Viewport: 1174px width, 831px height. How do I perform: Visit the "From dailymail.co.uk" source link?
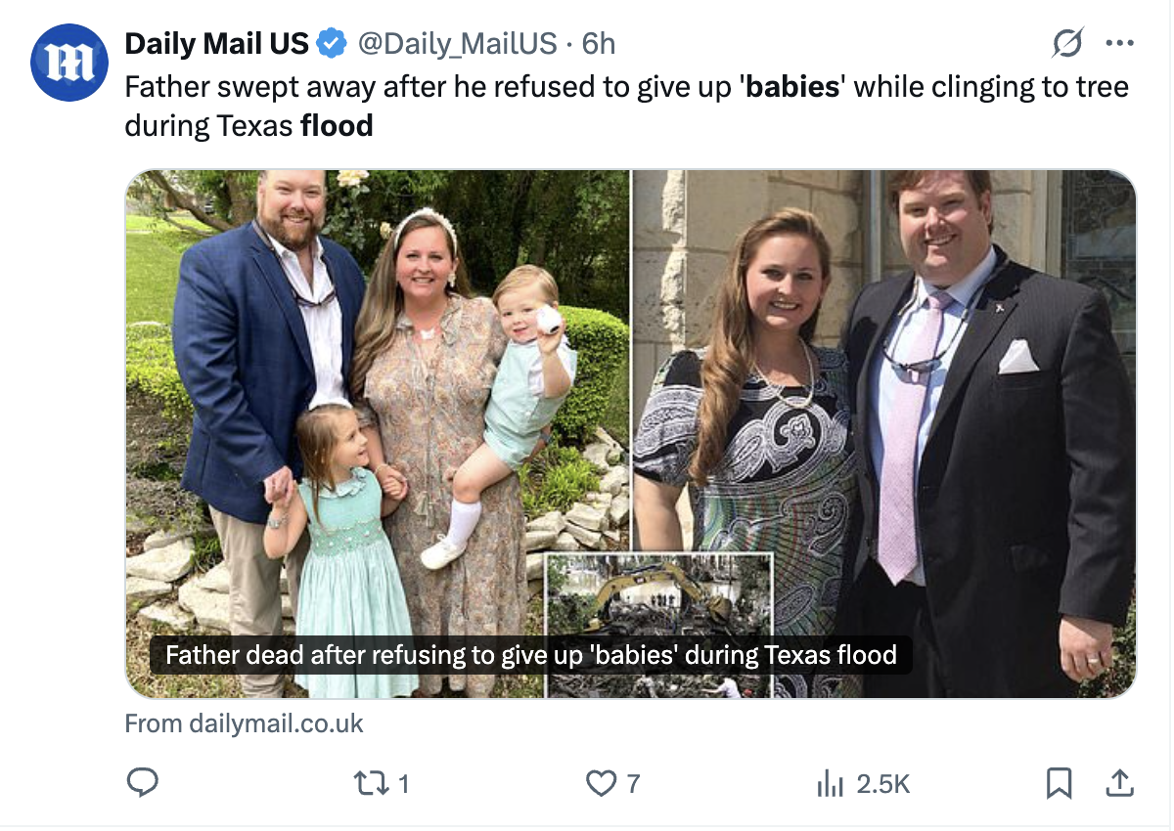pyautogui.click(x=244, y=723)
